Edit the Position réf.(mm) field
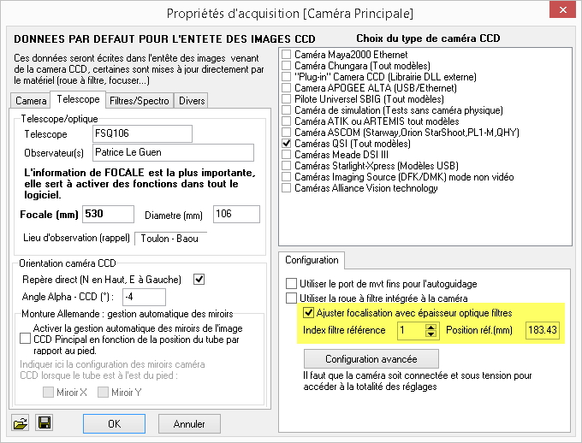This screenshot has height=443, width=582. point(543,330)
